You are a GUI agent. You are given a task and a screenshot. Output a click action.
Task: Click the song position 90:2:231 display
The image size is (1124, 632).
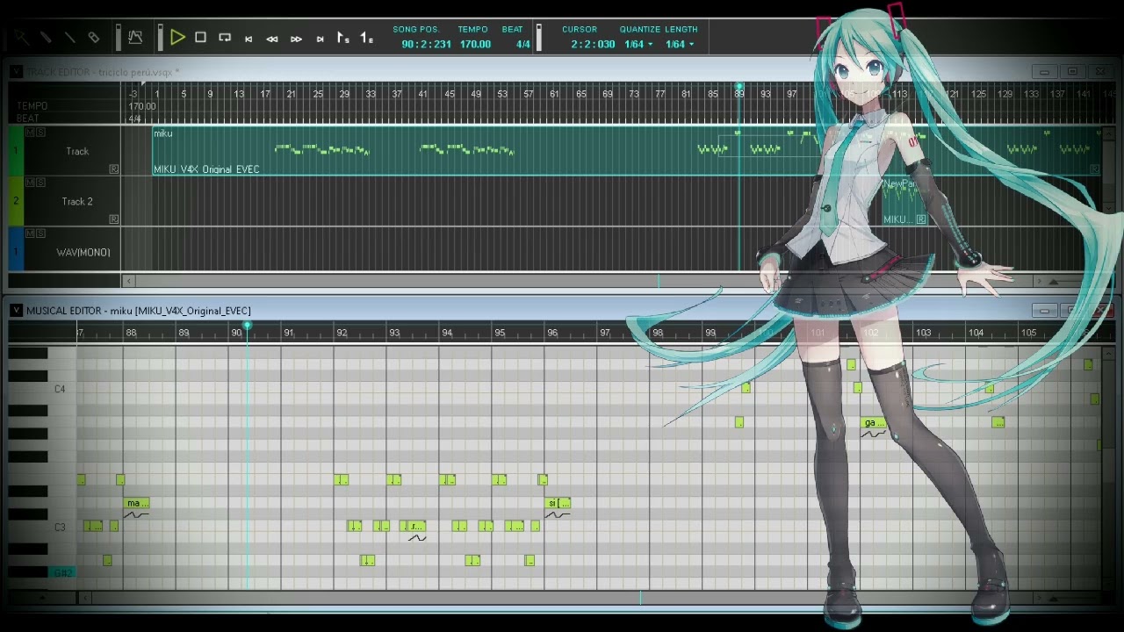[x=426, y=44]
